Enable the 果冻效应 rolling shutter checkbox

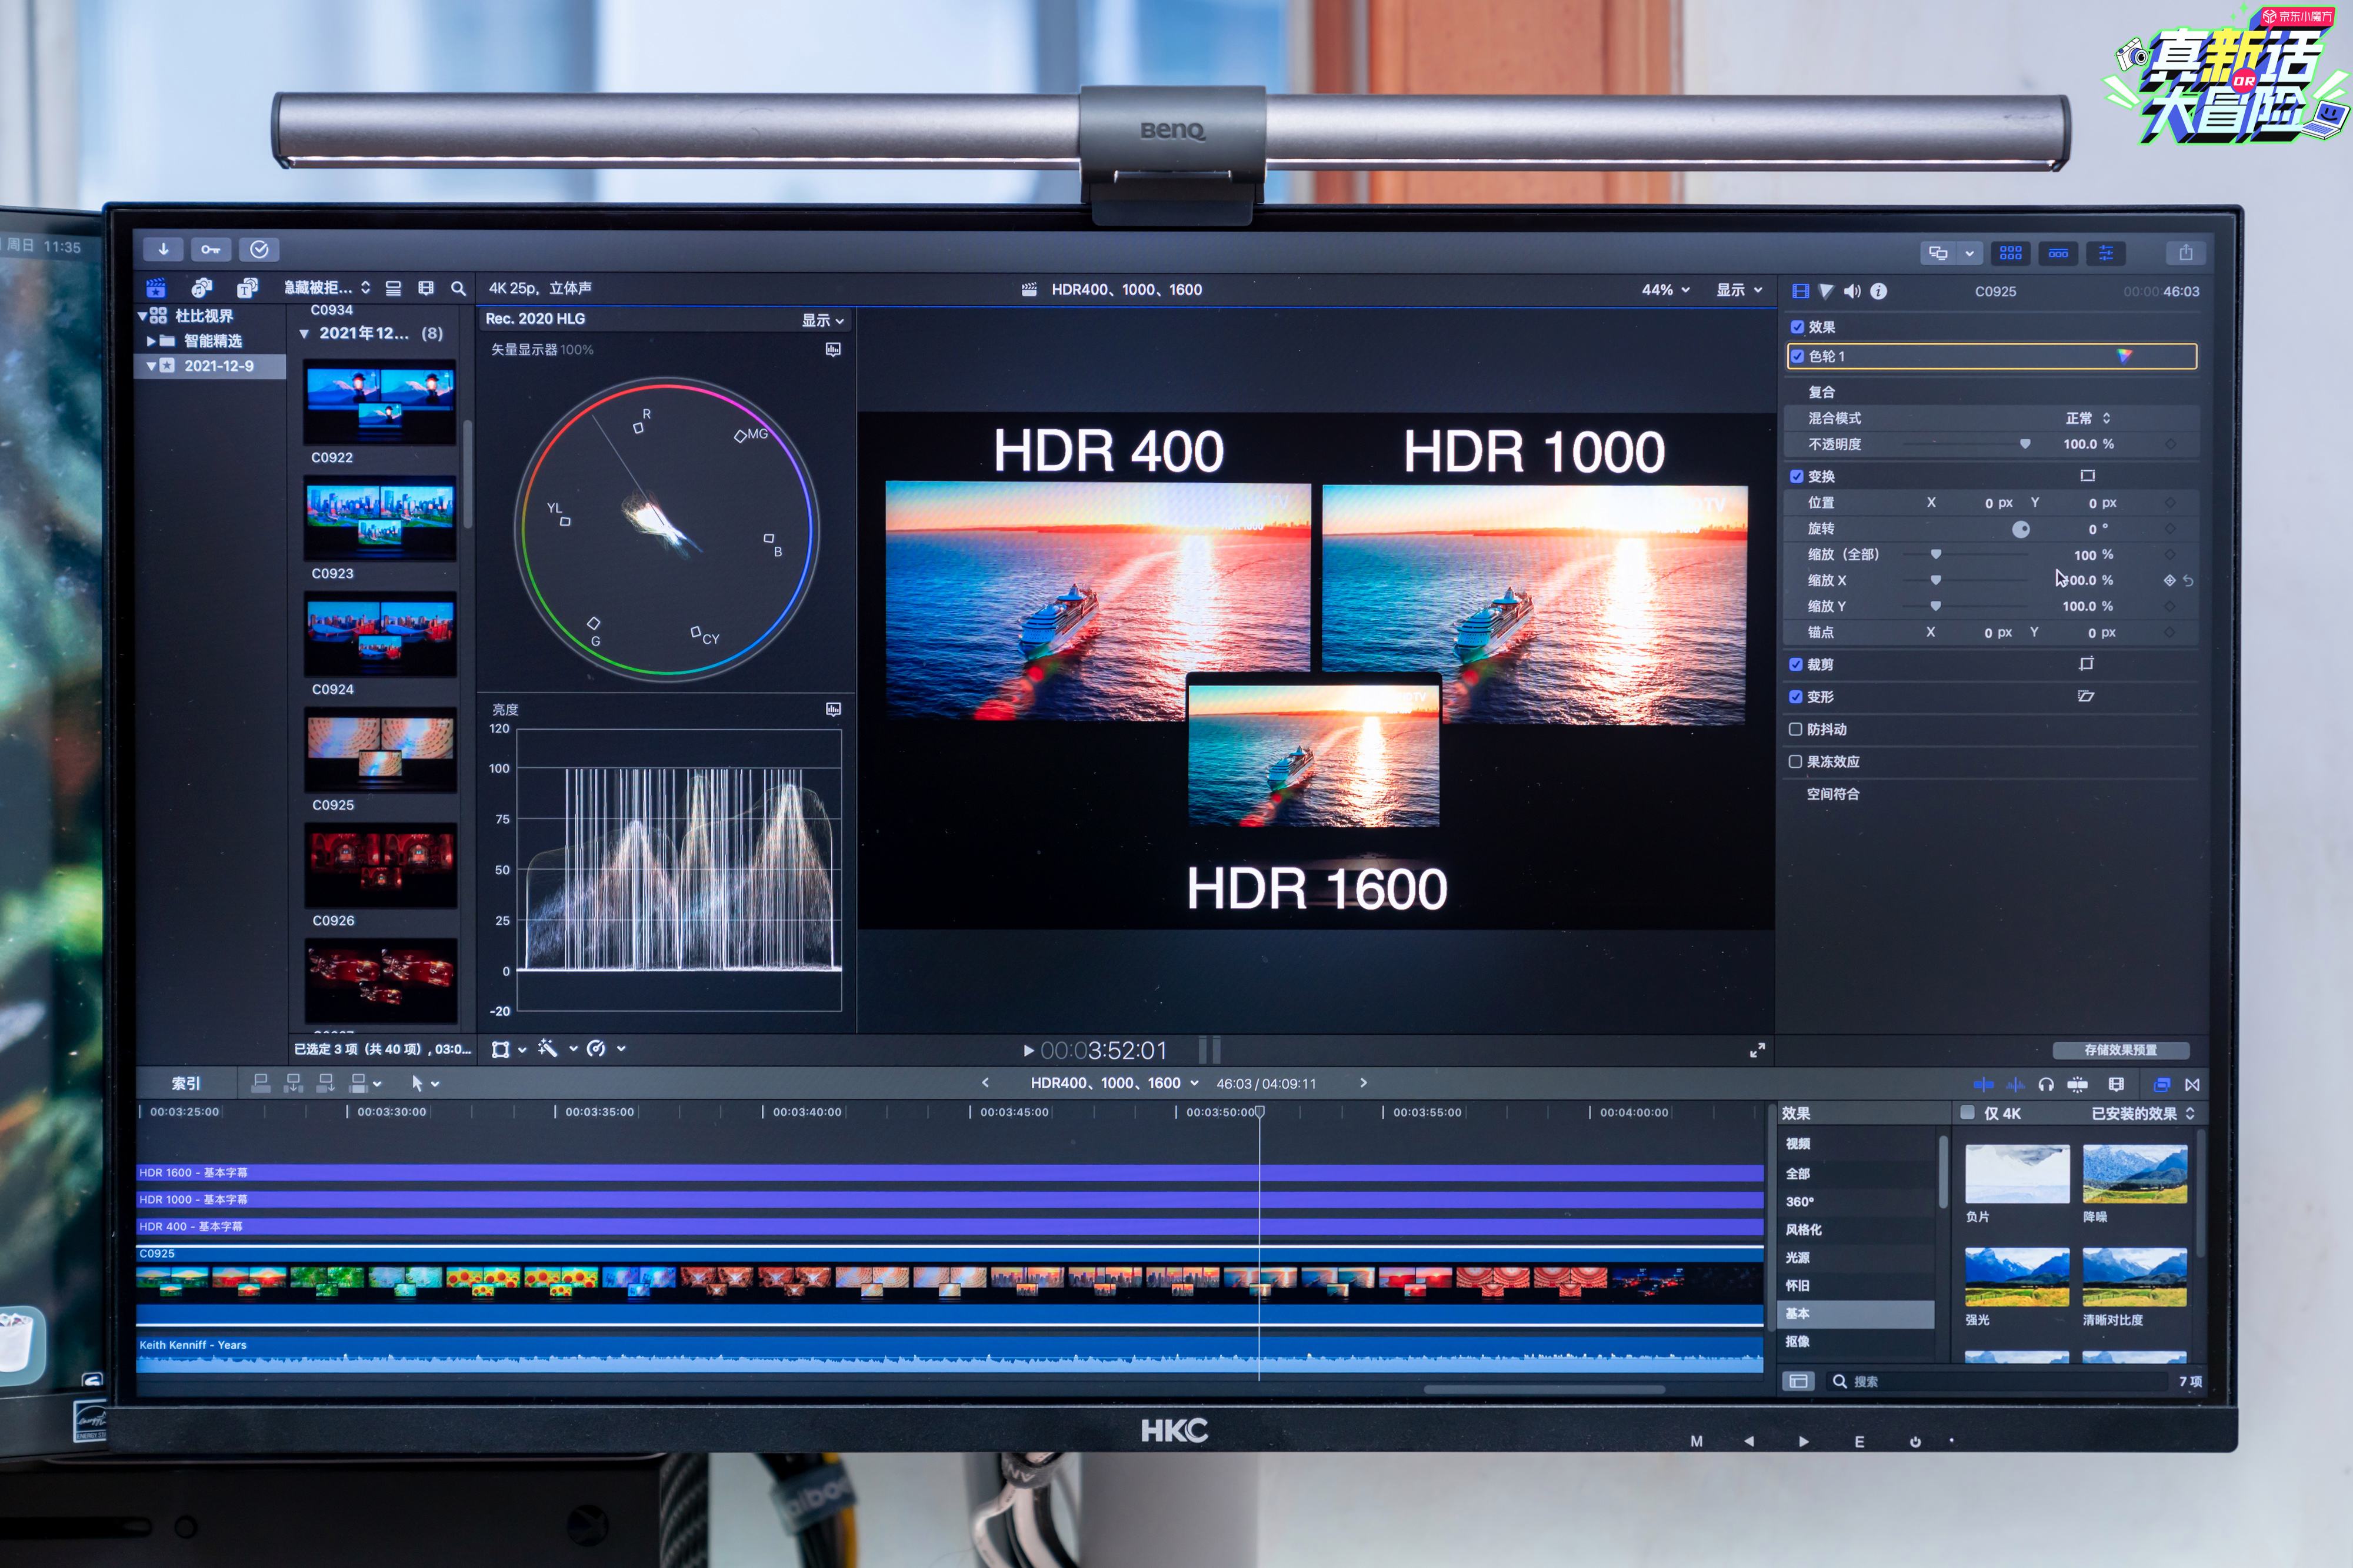tap(1796, 761)
